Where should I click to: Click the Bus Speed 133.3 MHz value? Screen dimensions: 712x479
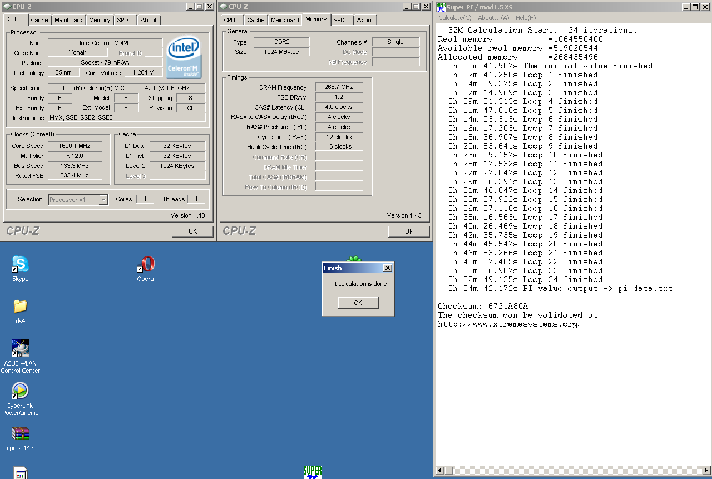[75, 166]
